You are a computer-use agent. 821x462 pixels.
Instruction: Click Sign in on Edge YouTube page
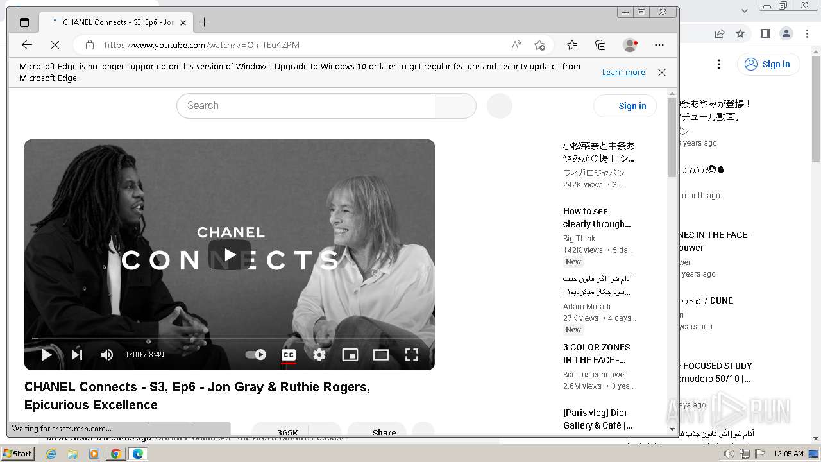625,106
